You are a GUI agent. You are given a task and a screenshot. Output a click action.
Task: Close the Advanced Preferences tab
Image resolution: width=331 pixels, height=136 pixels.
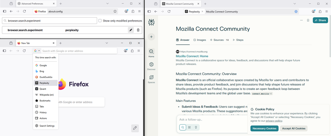tap(54, 4)
